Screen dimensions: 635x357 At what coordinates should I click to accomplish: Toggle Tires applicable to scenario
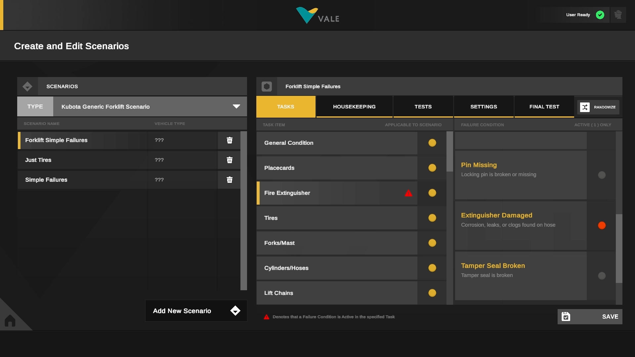pos(432,218)
